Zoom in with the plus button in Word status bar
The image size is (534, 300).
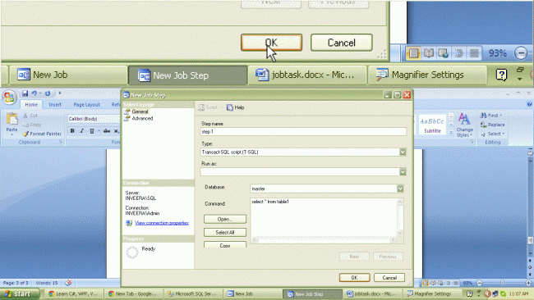(x=528, y=283)
